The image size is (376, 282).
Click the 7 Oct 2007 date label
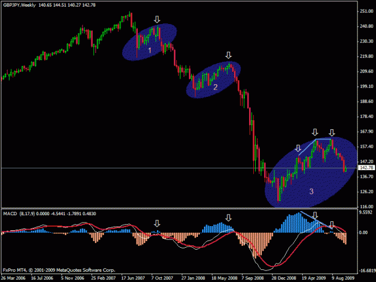162,278
